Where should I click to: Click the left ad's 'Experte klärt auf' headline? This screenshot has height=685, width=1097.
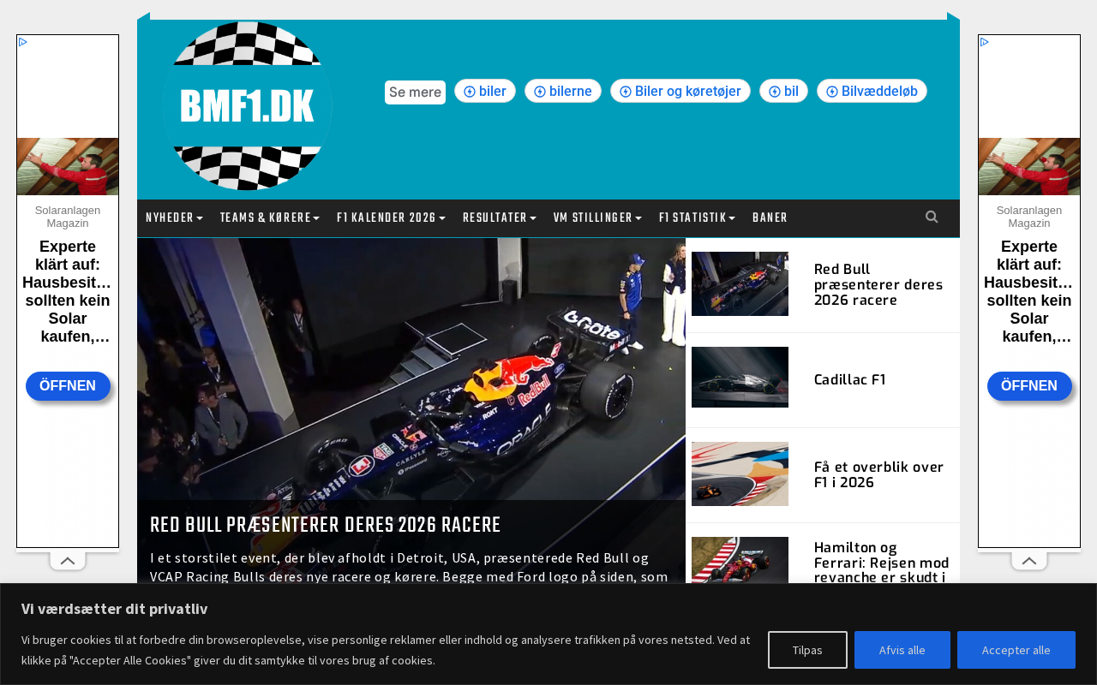(68, 292)
